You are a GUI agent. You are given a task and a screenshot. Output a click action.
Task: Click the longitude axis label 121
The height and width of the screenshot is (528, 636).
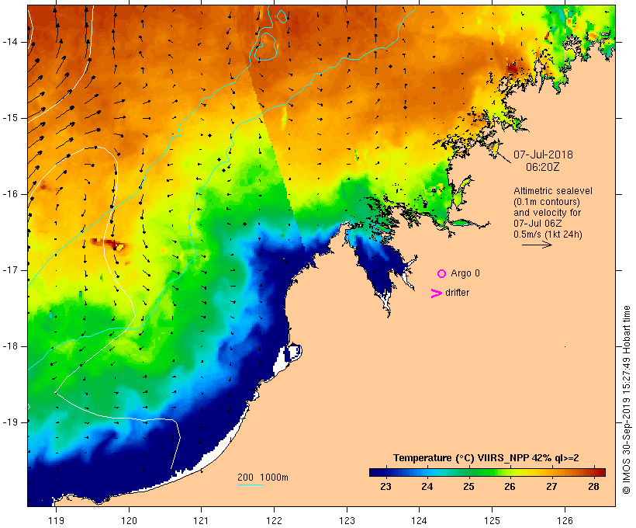pos(201,520)
